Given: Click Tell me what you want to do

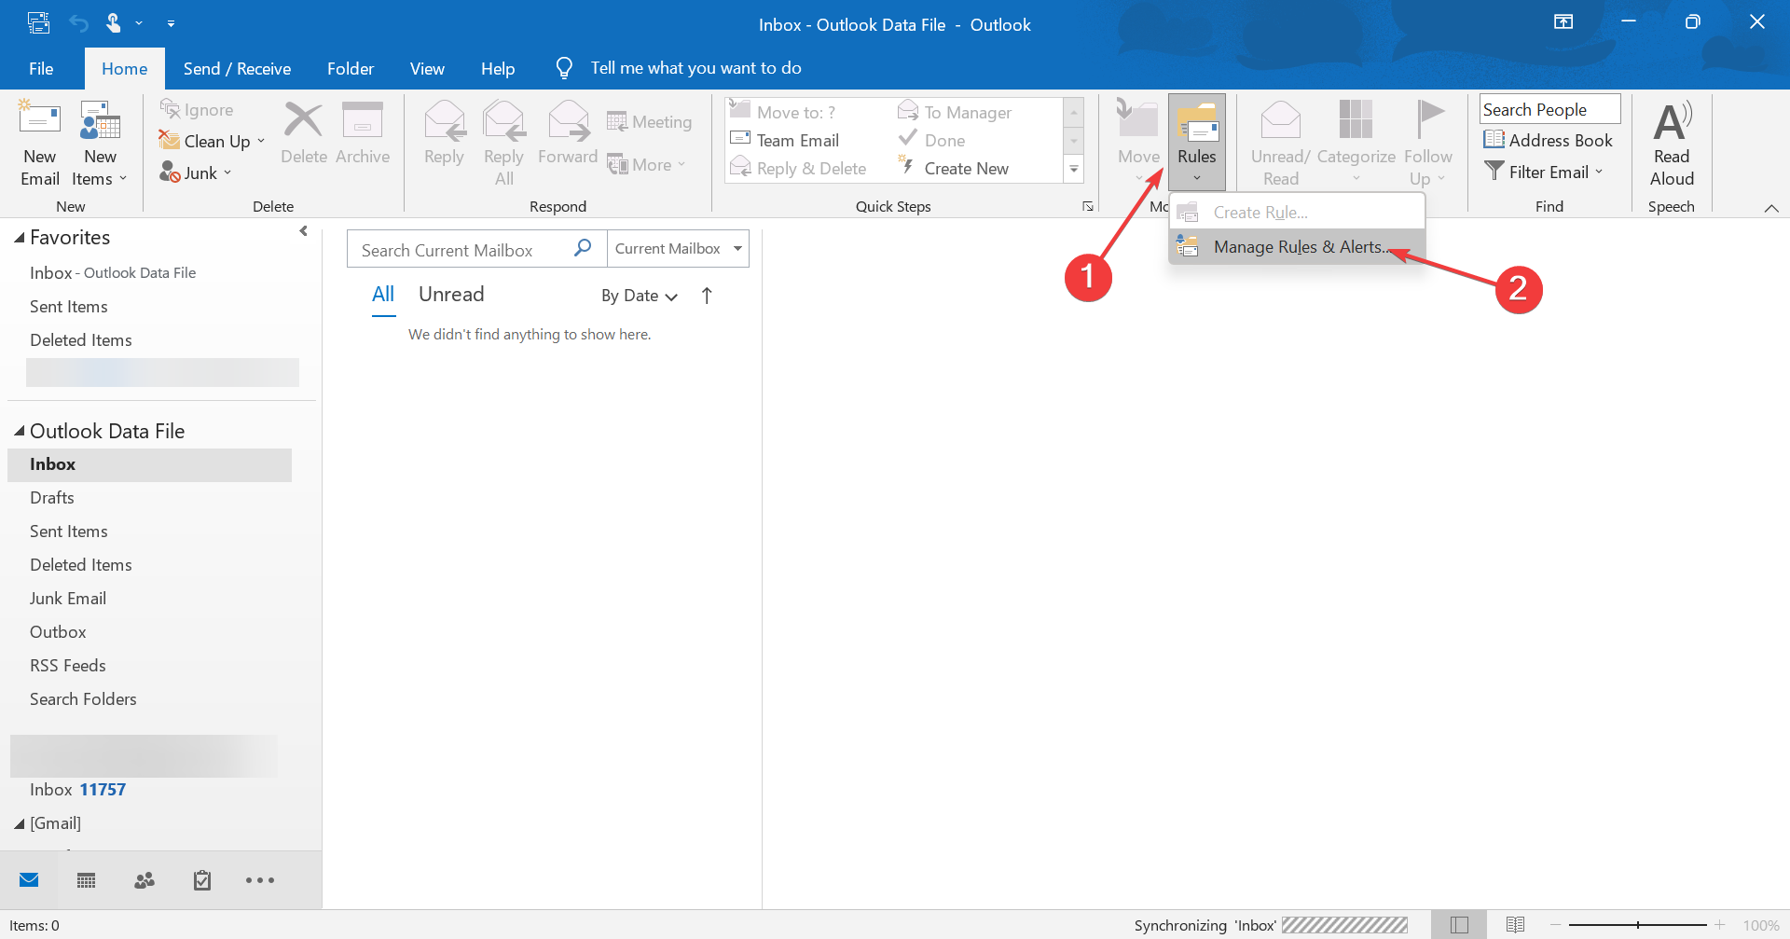Looking at the screenshot, I should coord(695,68).
